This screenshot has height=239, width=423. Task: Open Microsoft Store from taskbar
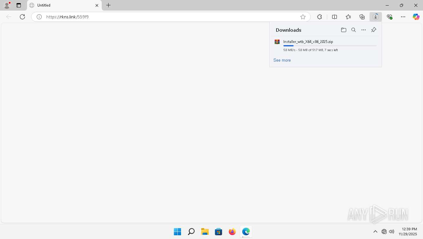tap(219, 232)
